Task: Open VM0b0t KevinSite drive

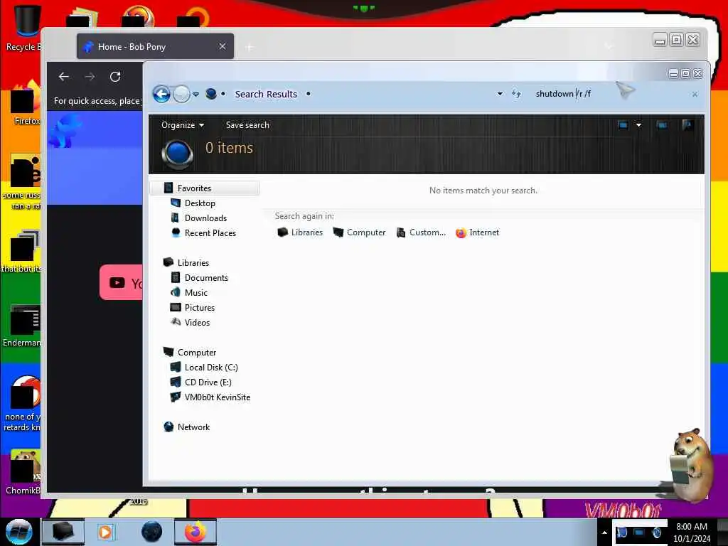Action: click(218, 397)
